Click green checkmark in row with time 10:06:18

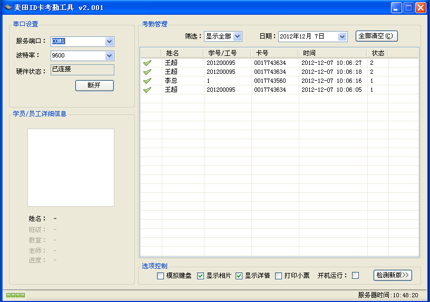click(147, 72)
